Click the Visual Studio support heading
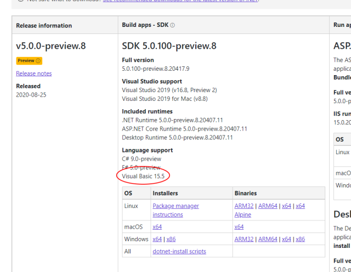351x272 pixels. [152, 82]
